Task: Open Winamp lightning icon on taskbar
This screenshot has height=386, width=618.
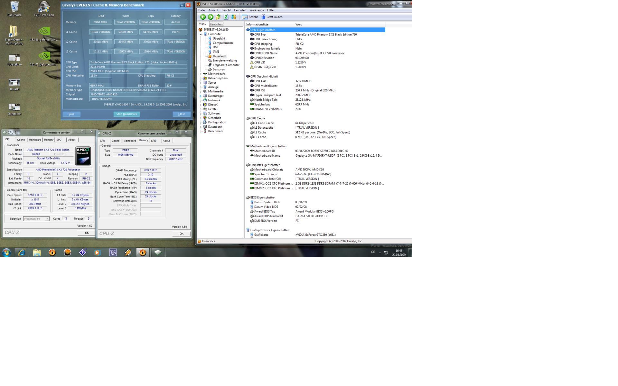Action: [128, 253]
